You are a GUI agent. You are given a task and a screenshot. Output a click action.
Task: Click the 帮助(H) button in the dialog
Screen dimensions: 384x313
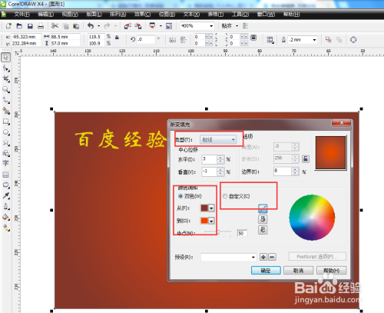(x=331, y=271)
